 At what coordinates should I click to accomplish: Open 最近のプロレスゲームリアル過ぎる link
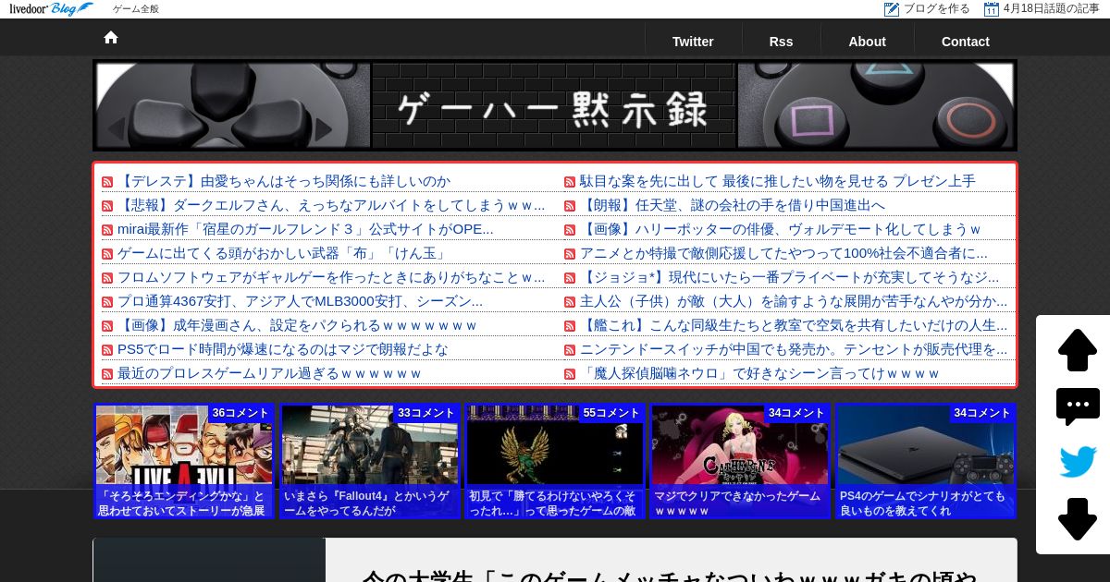(x=269, y=373)
